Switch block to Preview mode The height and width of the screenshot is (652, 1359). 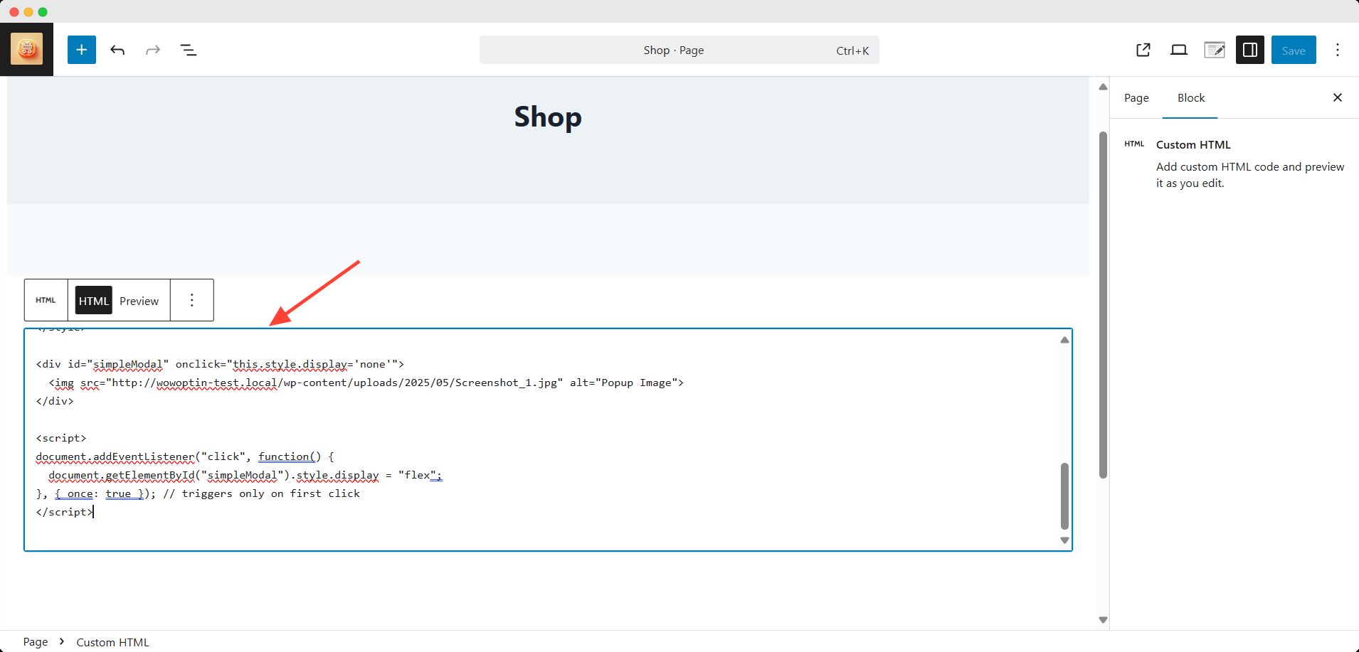click(x=139, y=301)
